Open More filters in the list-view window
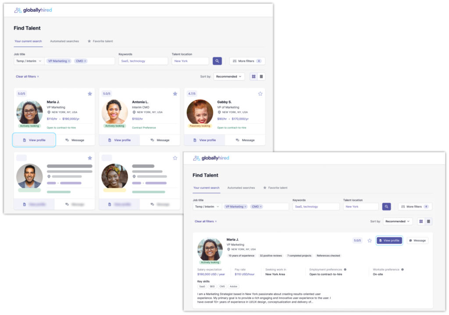Viewport: 449px width, 315px height. point(415,206)
